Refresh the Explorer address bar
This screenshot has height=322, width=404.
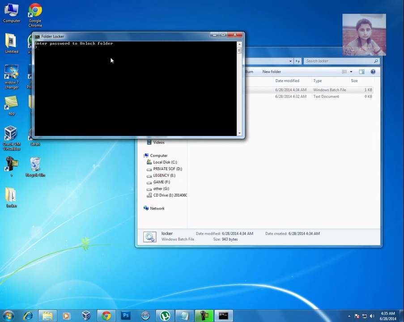click(x=298, y=61)
